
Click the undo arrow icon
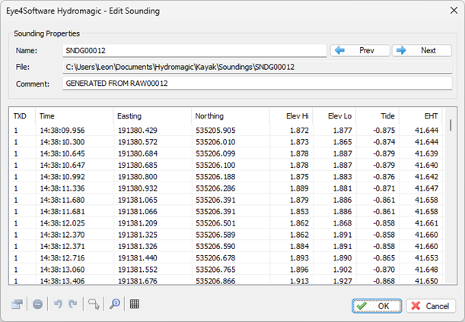click(x=57, y=305)
